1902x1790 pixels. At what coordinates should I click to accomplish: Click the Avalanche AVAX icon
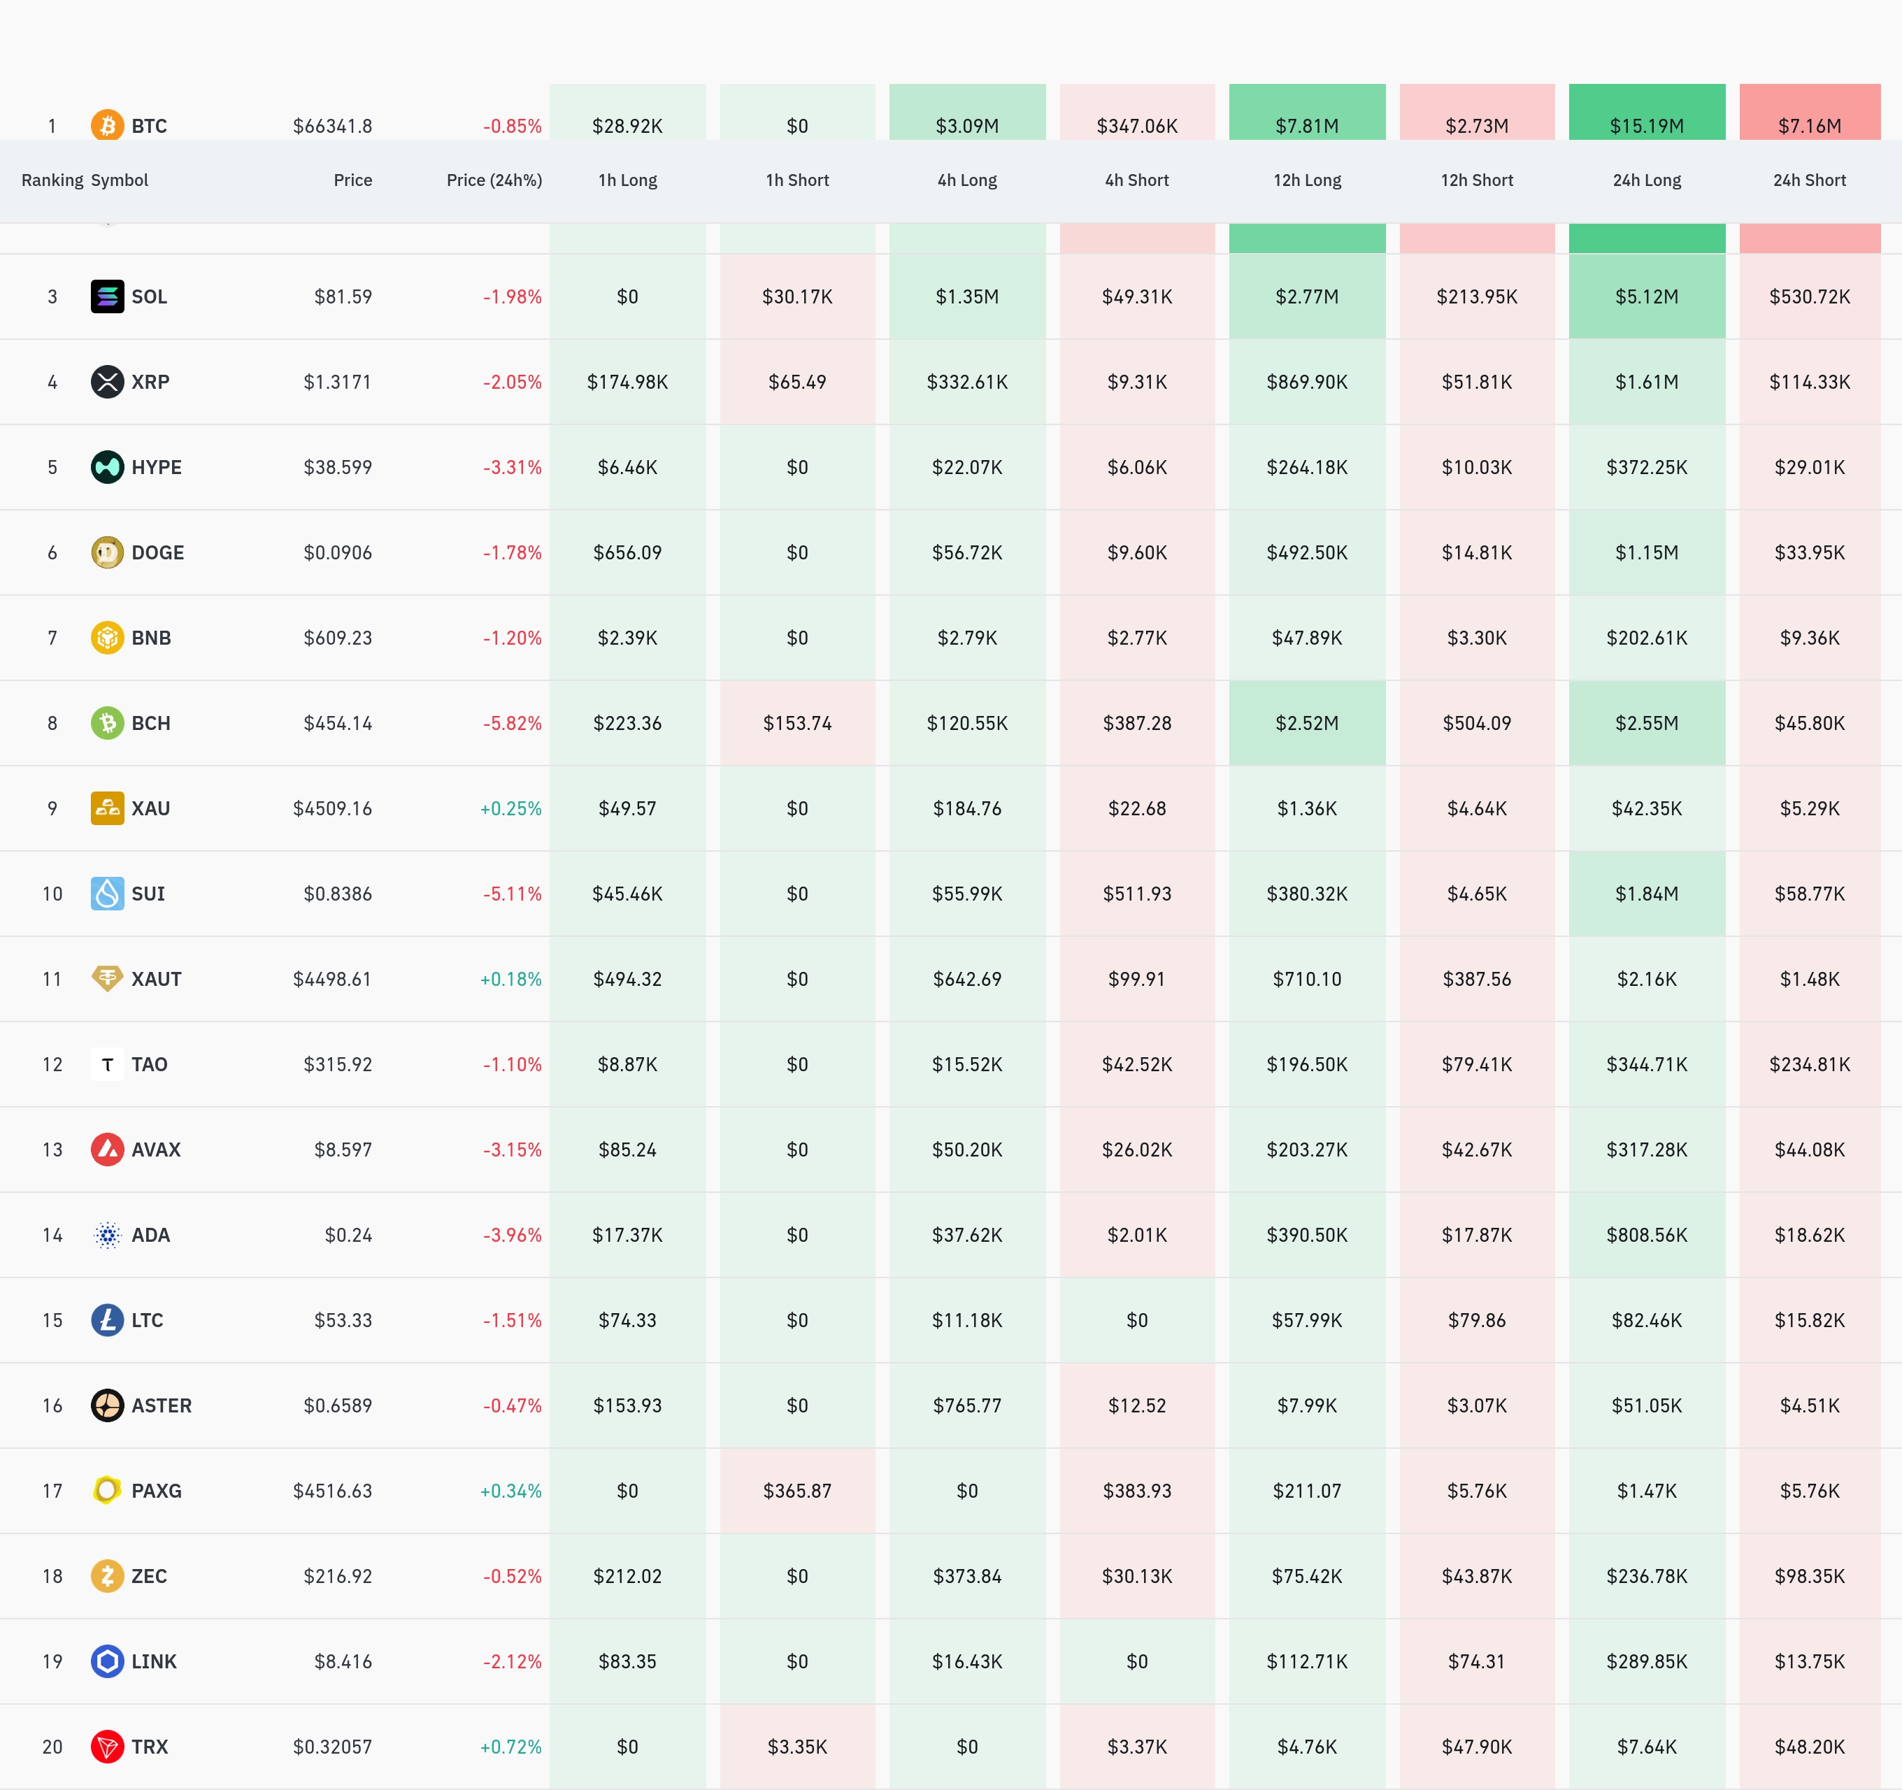tap(107, 1149)
